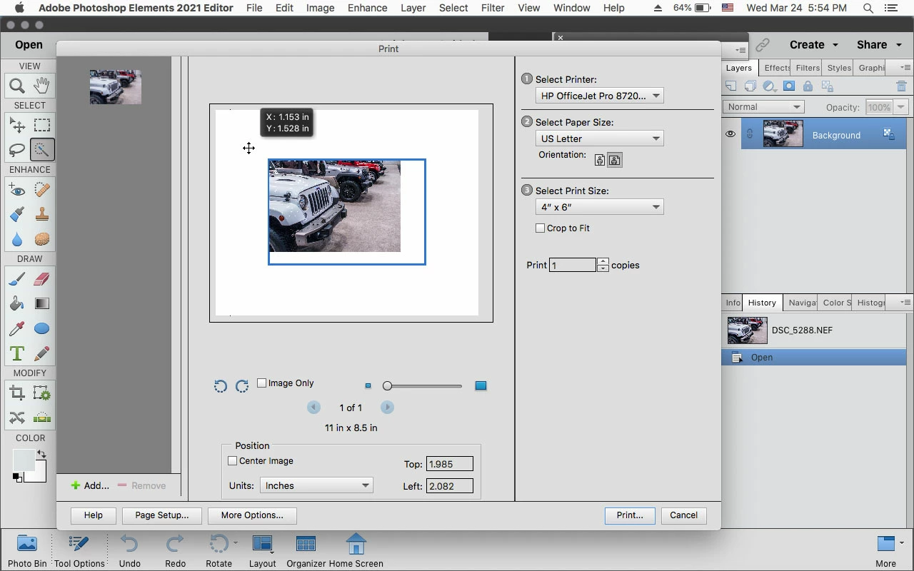
Task: Select the Brush tool in Draw section
Action: click(17, 279)
